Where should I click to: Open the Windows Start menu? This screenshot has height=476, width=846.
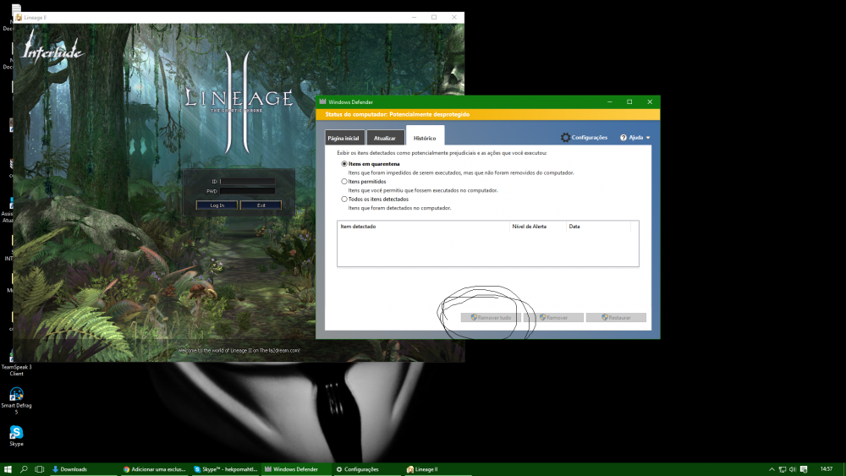[x=8, y=469]
